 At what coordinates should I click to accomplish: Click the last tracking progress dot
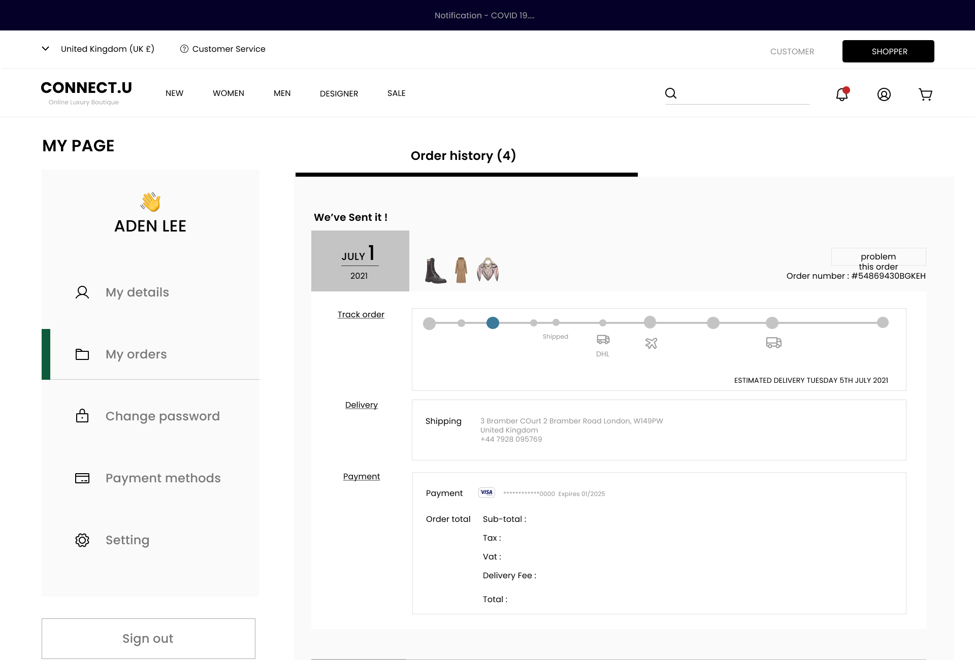[883, 322]
